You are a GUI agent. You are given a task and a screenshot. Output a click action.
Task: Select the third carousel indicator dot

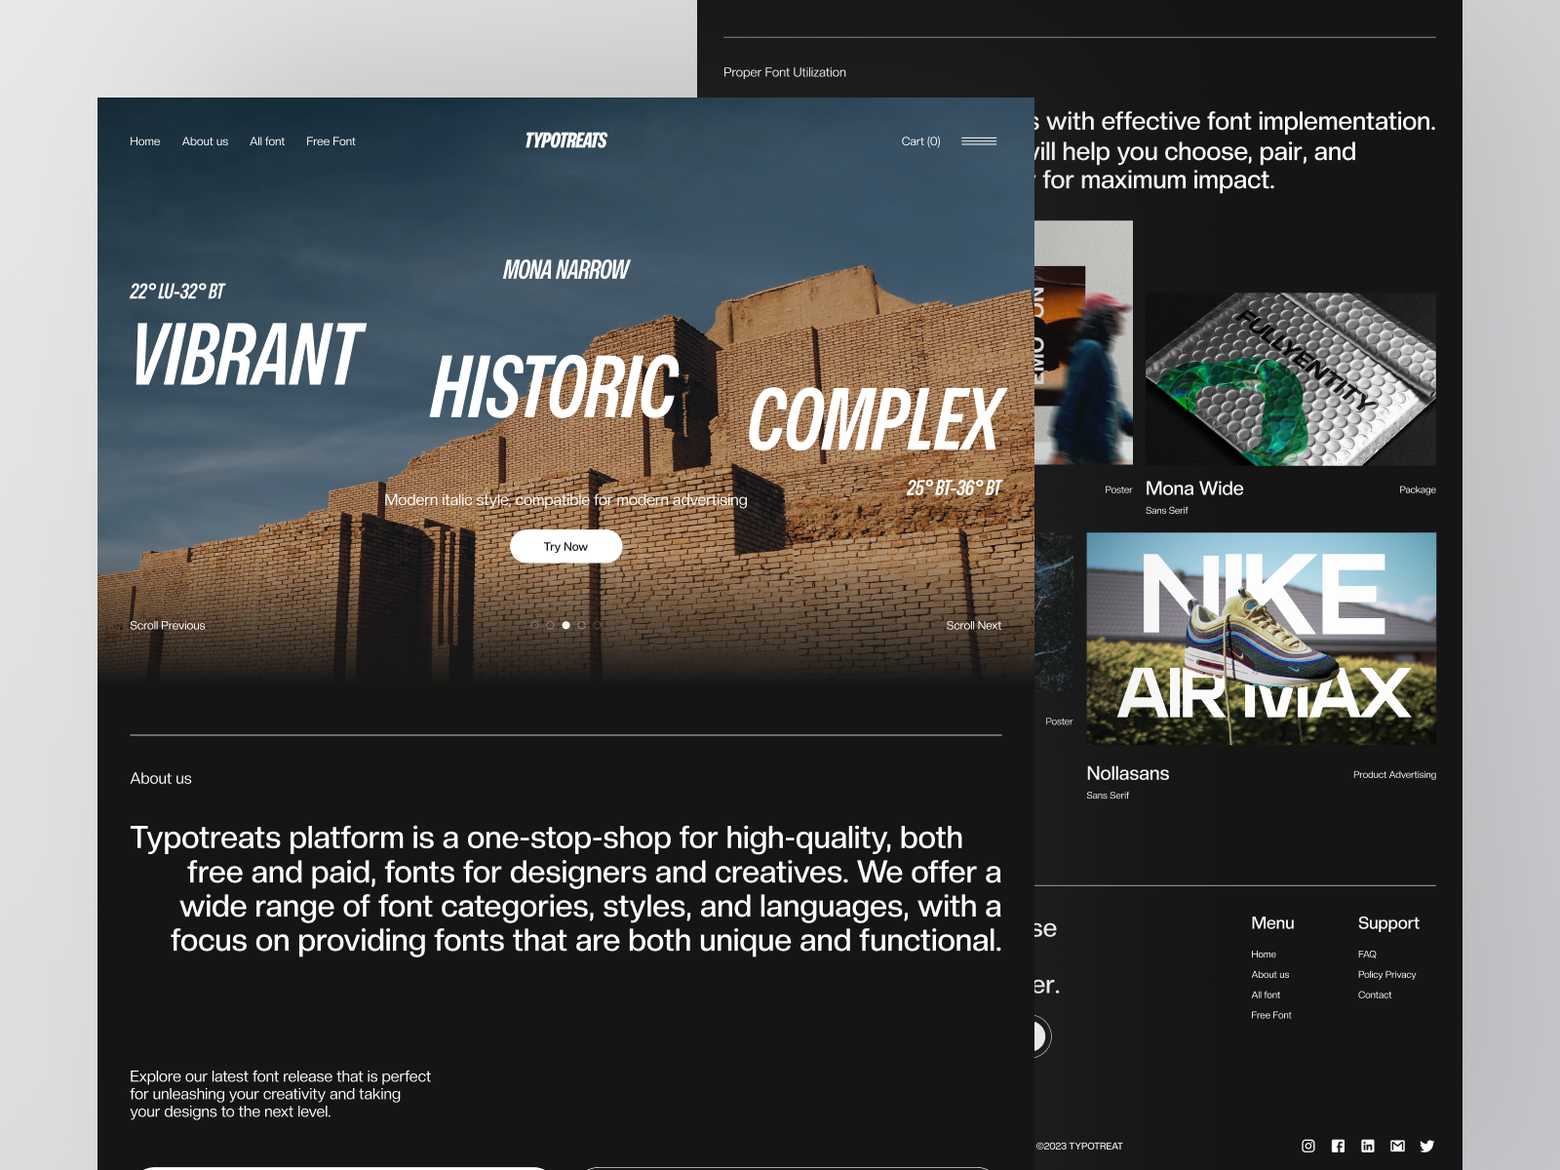pos(565,625)
